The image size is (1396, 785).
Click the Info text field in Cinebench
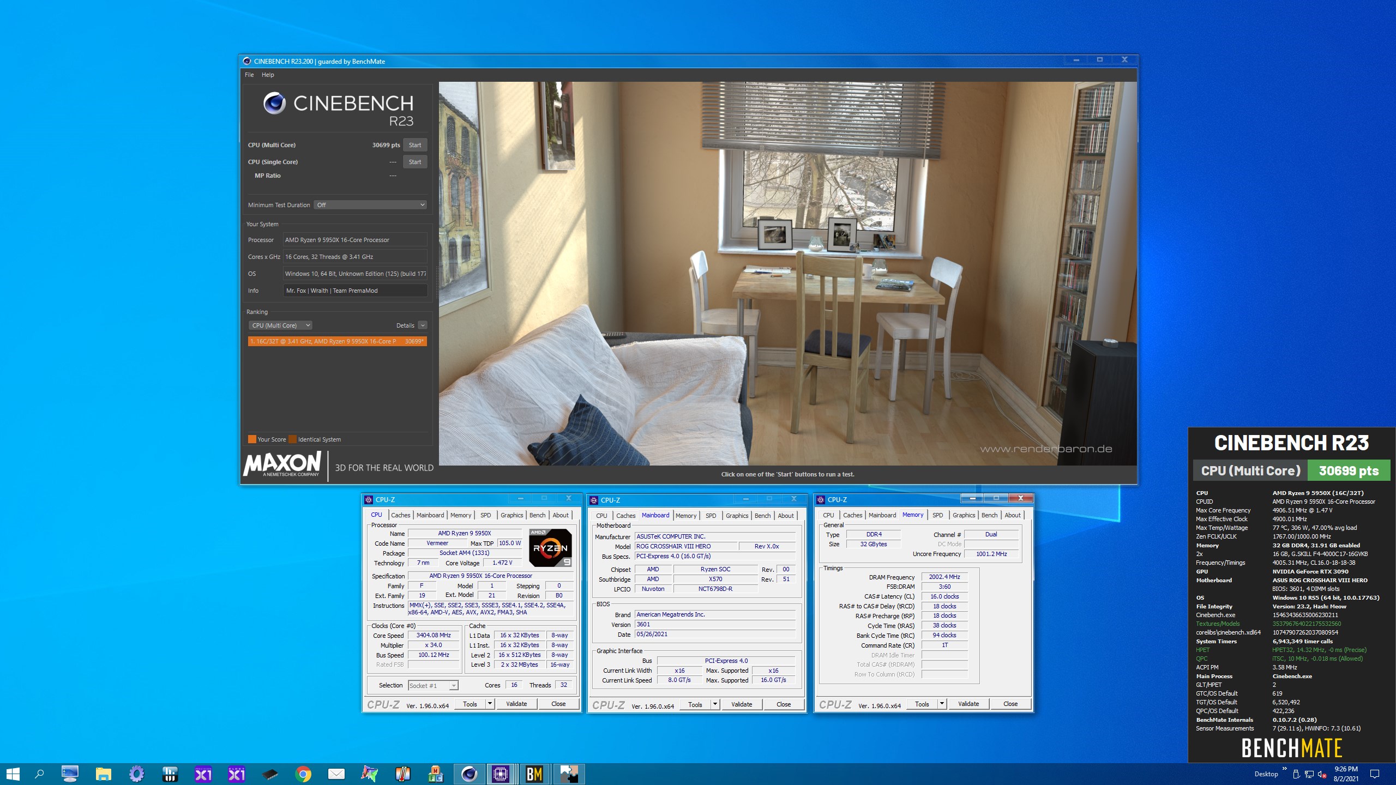354,291
